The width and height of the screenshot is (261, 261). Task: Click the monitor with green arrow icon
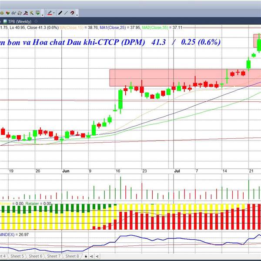38,13
